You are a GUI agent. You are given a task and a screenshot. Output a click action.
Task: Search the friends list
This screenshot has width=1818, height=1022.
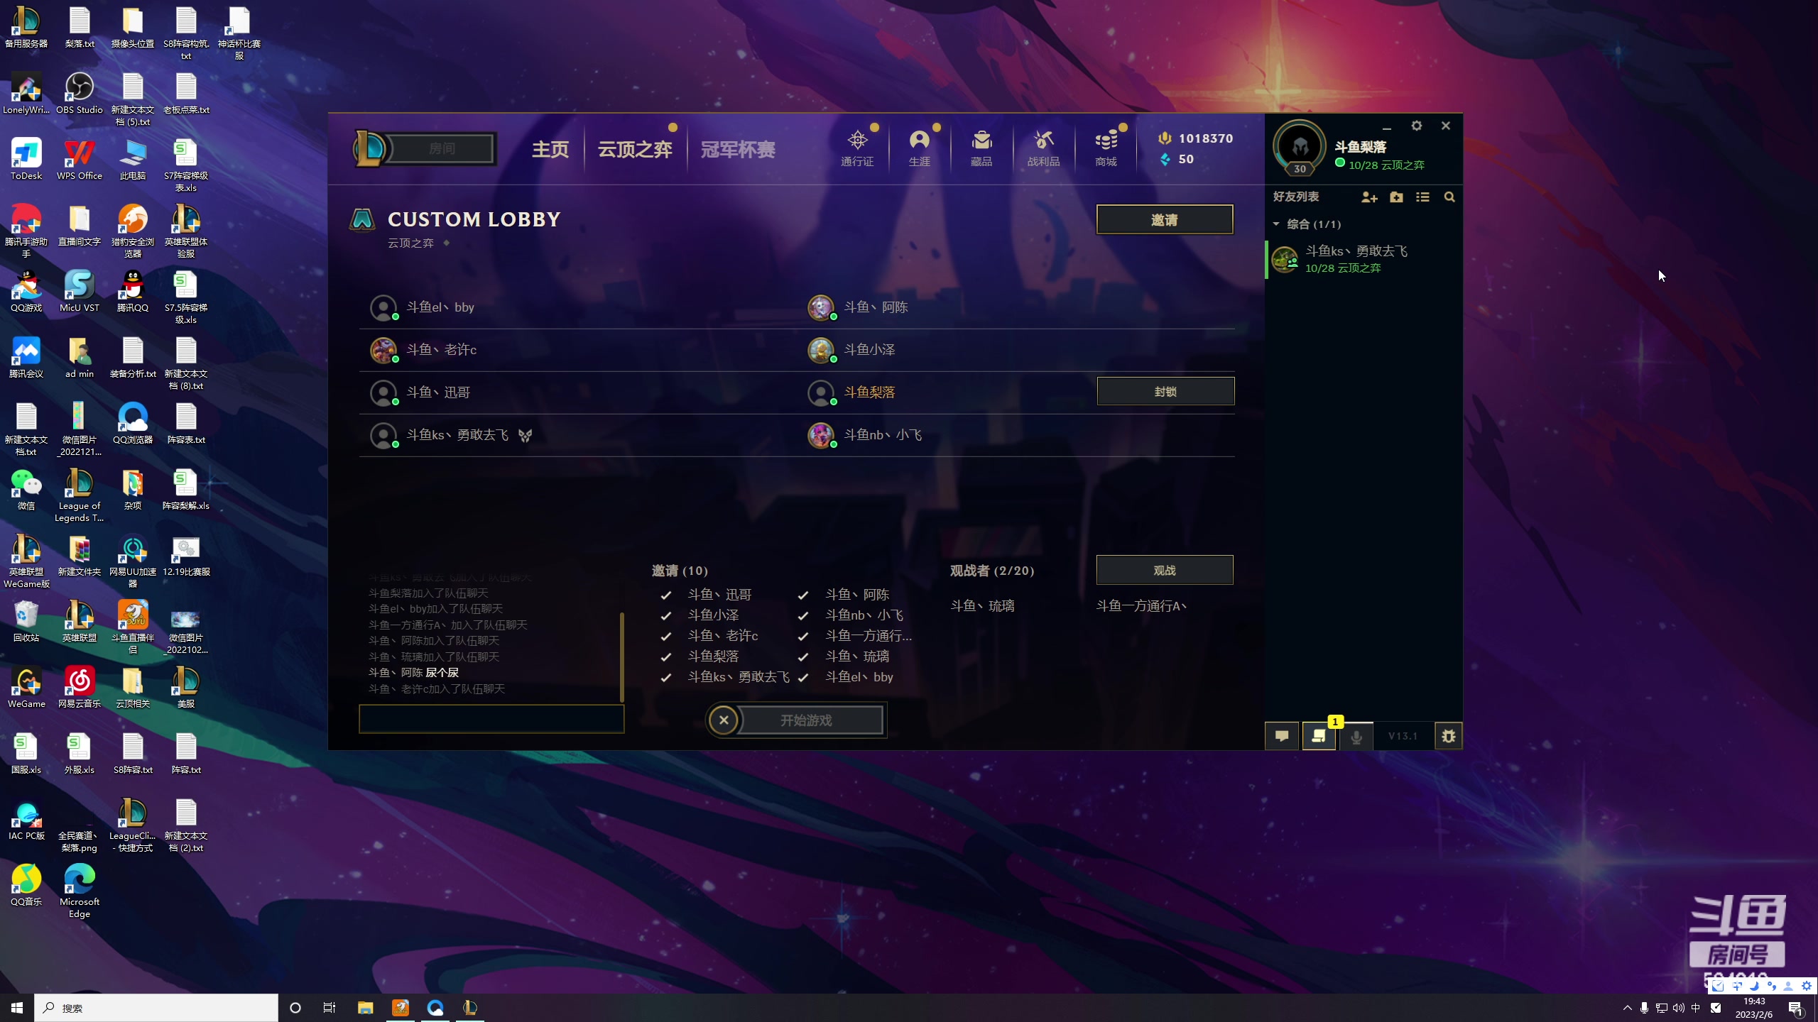tap(1449, 197)
